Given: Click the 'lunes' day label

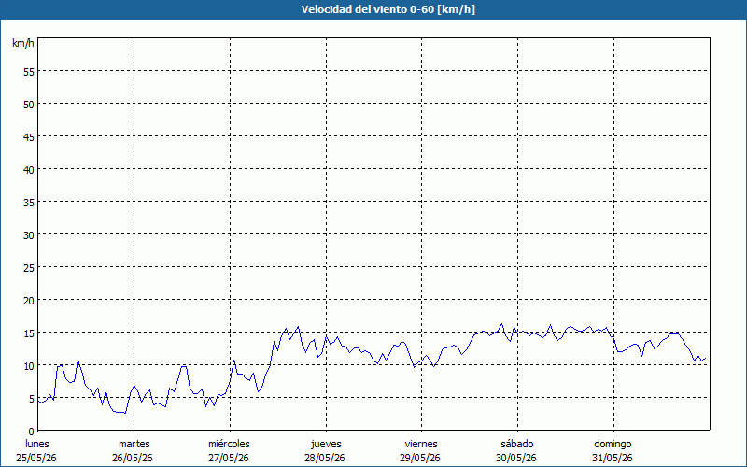Looking at the screenshot, I should 37,444.
